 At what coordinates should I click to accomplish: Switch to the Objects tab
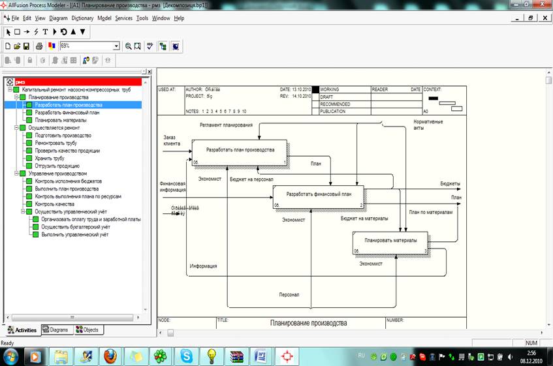pos(87,330)
